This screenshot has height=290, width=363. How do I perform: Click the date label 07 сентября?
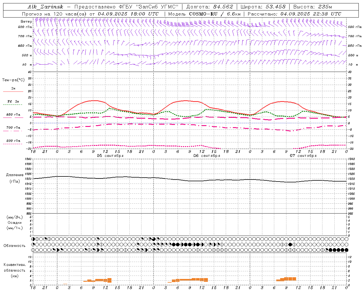coord(303,156)
